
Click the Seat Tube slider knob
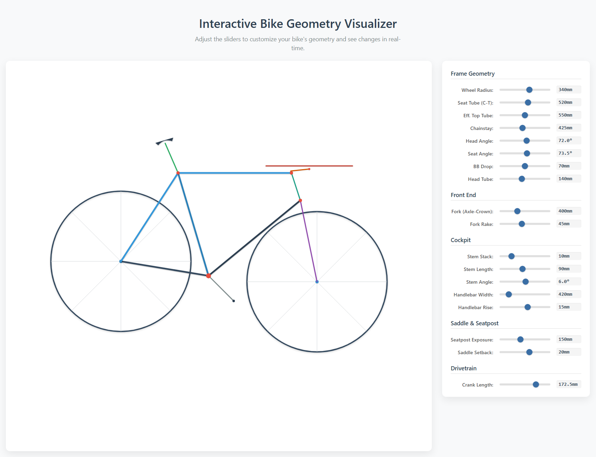click(528, 102)
